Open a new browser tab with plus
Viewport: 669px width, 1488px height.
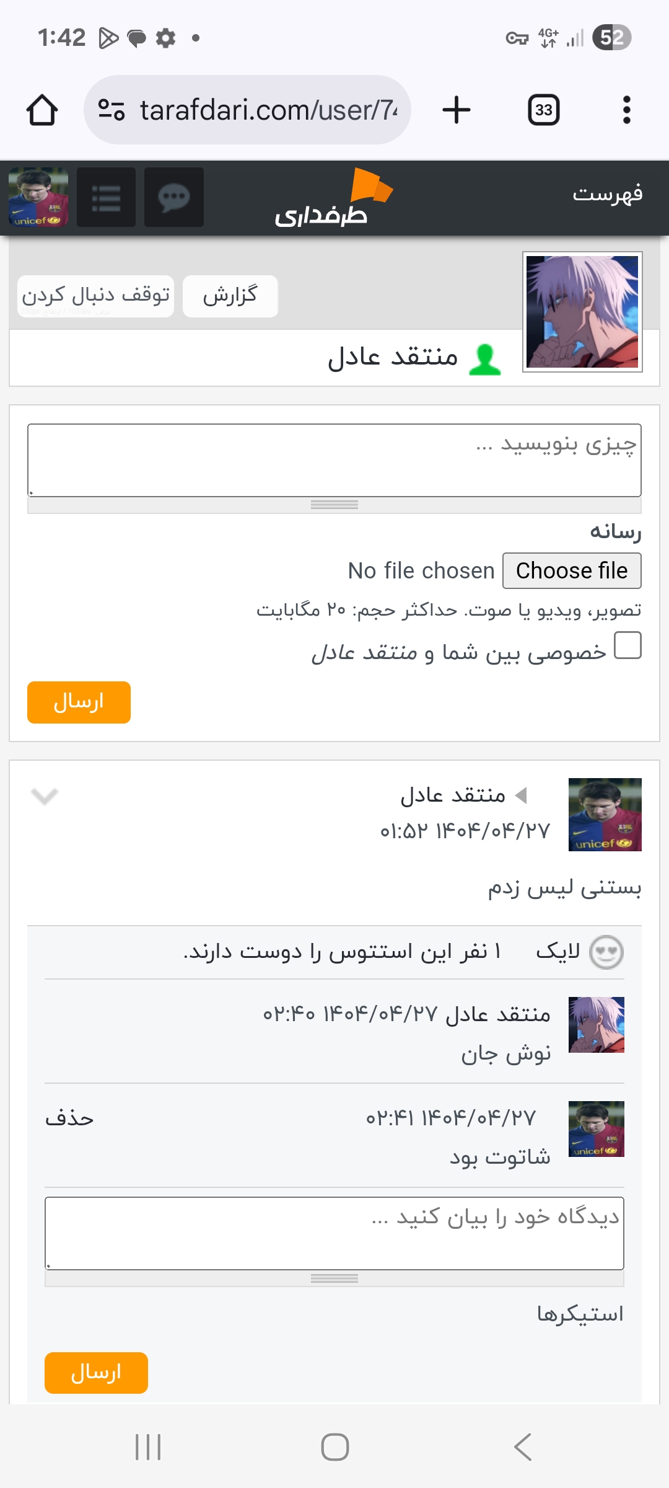click(457, 110)
